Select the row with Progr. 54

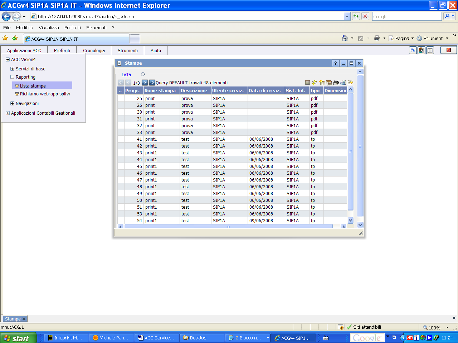coord(232,221)
